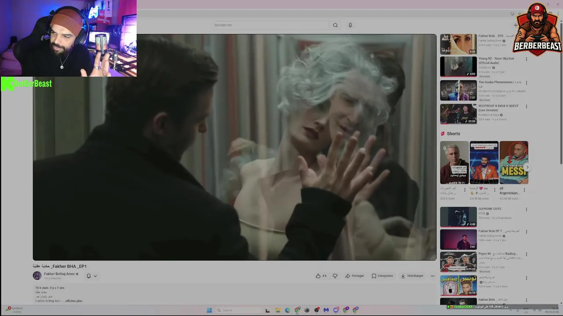Open more actions three-dot menu under video

pos(432,276)
